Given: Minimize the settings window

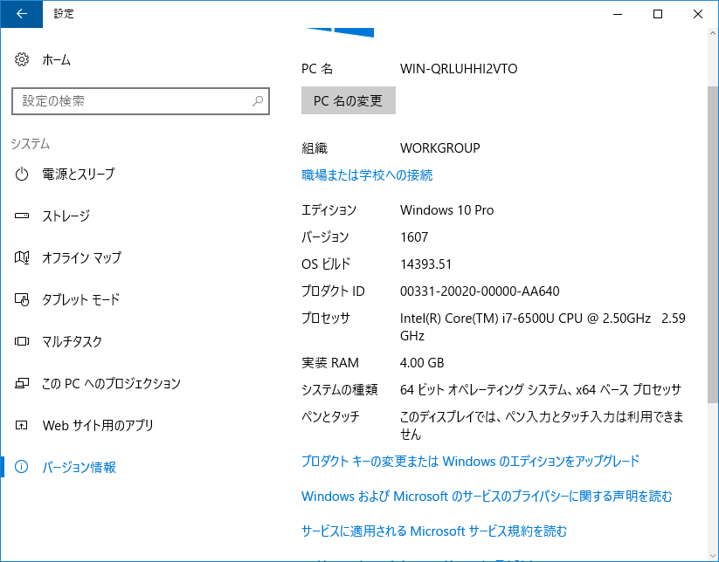Looking at the screenshot, I should click(618, 14).
